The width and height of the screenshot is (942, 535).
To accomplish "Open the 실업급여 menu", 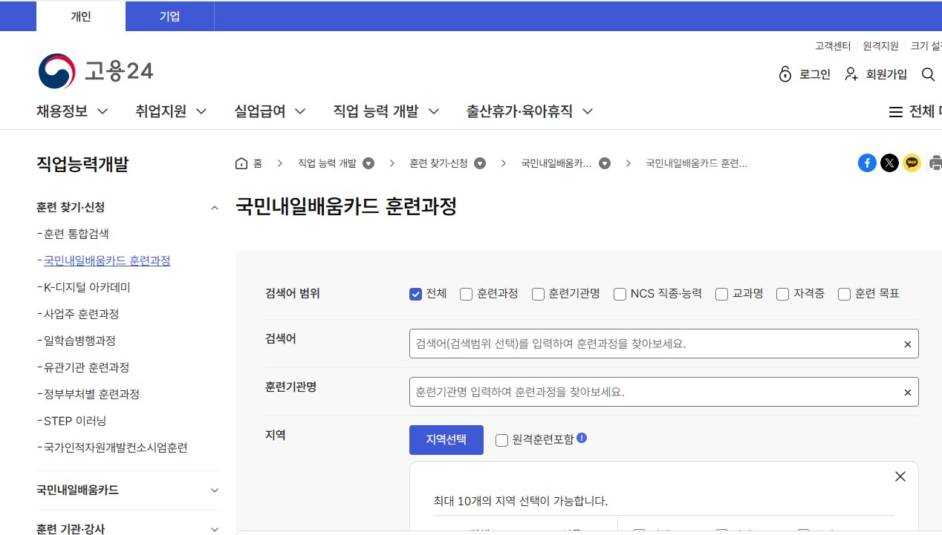I will point(270,111).
